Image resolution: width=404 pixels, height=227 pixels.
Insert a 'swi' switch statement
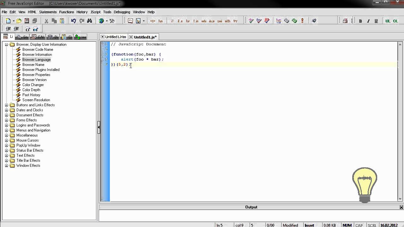click(220, 21)
